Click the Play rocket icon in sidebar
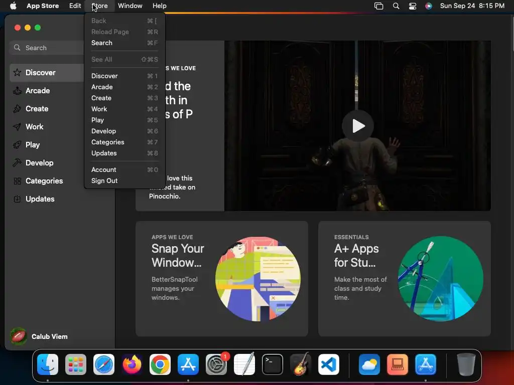 click(x=17, y=145)
